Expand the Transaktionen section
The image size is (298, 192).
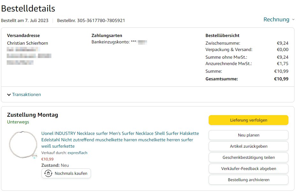coord(26,95)
